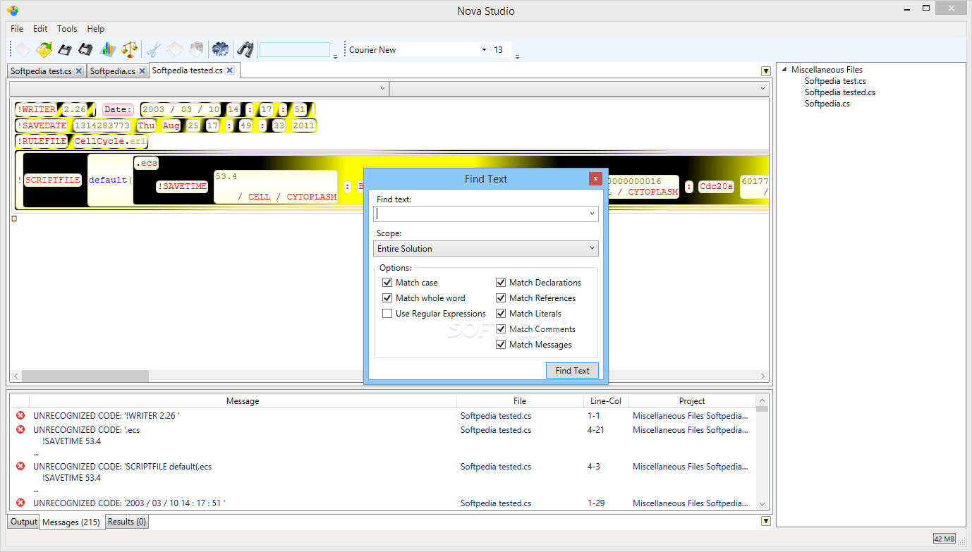This screenshot has height=552, width=972.
Task: Click error icon for '!WRITER 2.26' message
Action: coord(20,415)
